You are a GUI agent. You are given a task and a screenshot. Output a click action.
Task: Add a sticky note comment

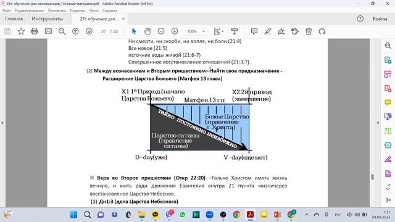tap(254, 31)
